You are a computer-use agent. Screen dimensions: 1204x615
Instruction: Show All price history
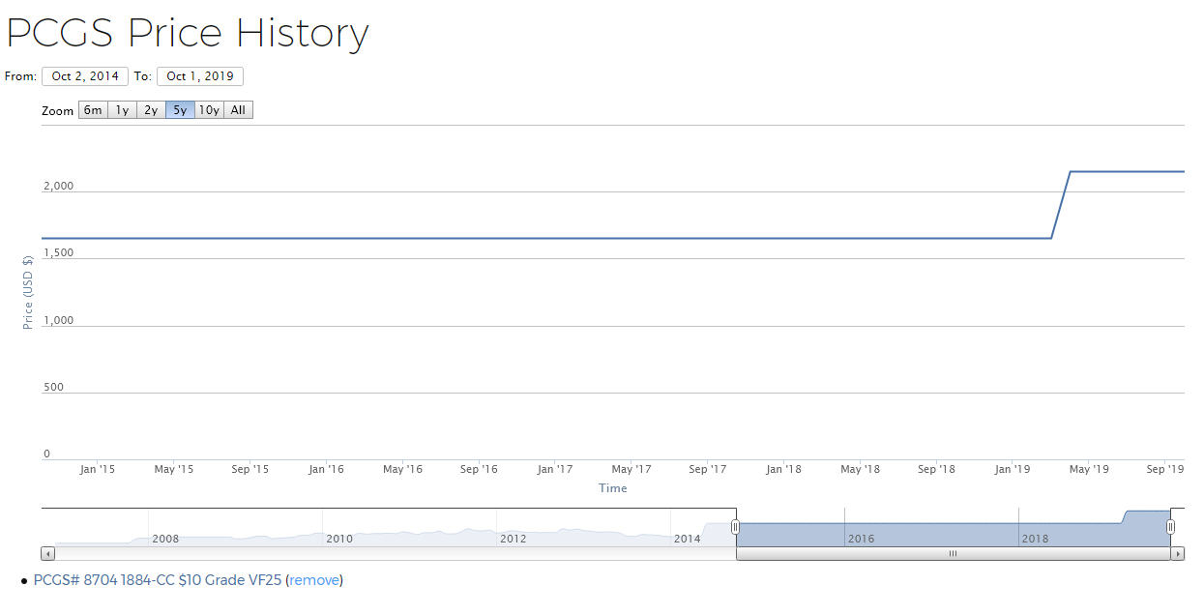238,110
